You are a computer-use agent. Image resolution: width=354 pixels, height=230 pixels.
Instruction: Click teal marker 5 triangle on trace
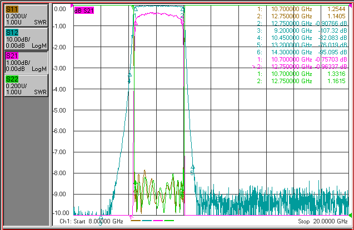point(193,167)
